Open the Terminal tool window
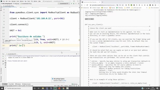Screen dimensions: 160x90 pyautogui.click(x=18, y=84)
